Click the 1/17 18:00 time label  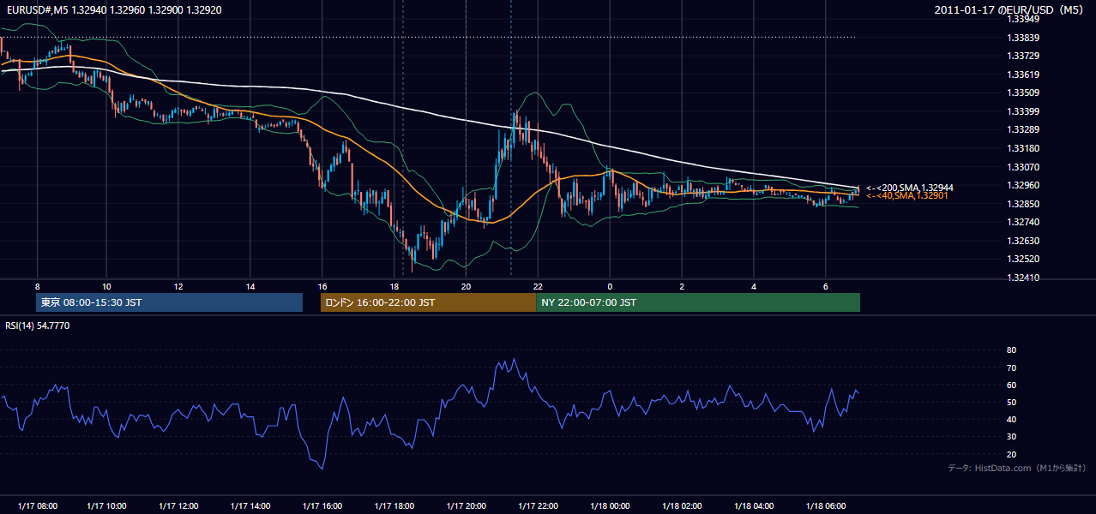pos(394,506)
